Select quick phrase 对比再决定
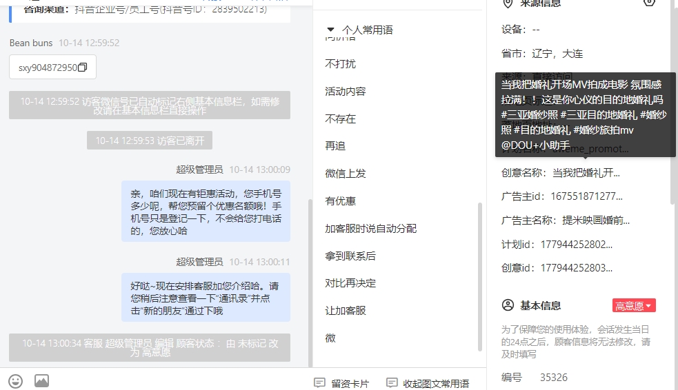 tap(350, 283)
